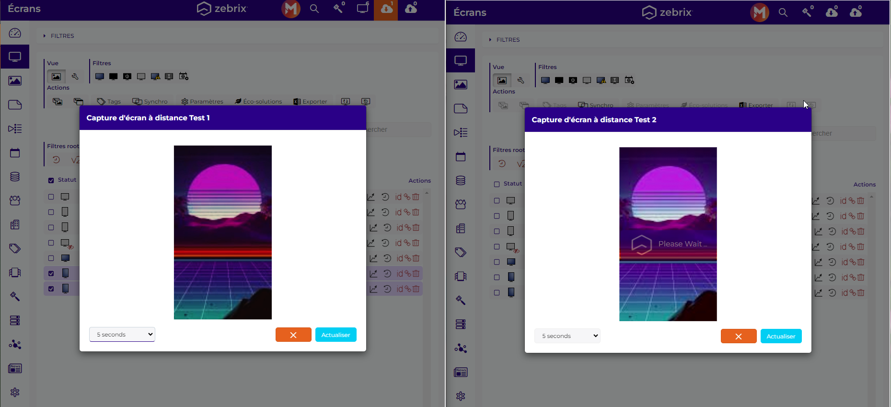Click the search magnifier in right window top bar
Viewport: 891px width, 407px height.
tap(783, 12)
